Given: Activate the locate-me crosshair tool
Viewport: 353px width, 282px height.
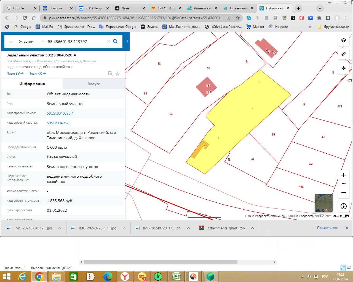Looking at the screenshot, I should pos(343,68).
